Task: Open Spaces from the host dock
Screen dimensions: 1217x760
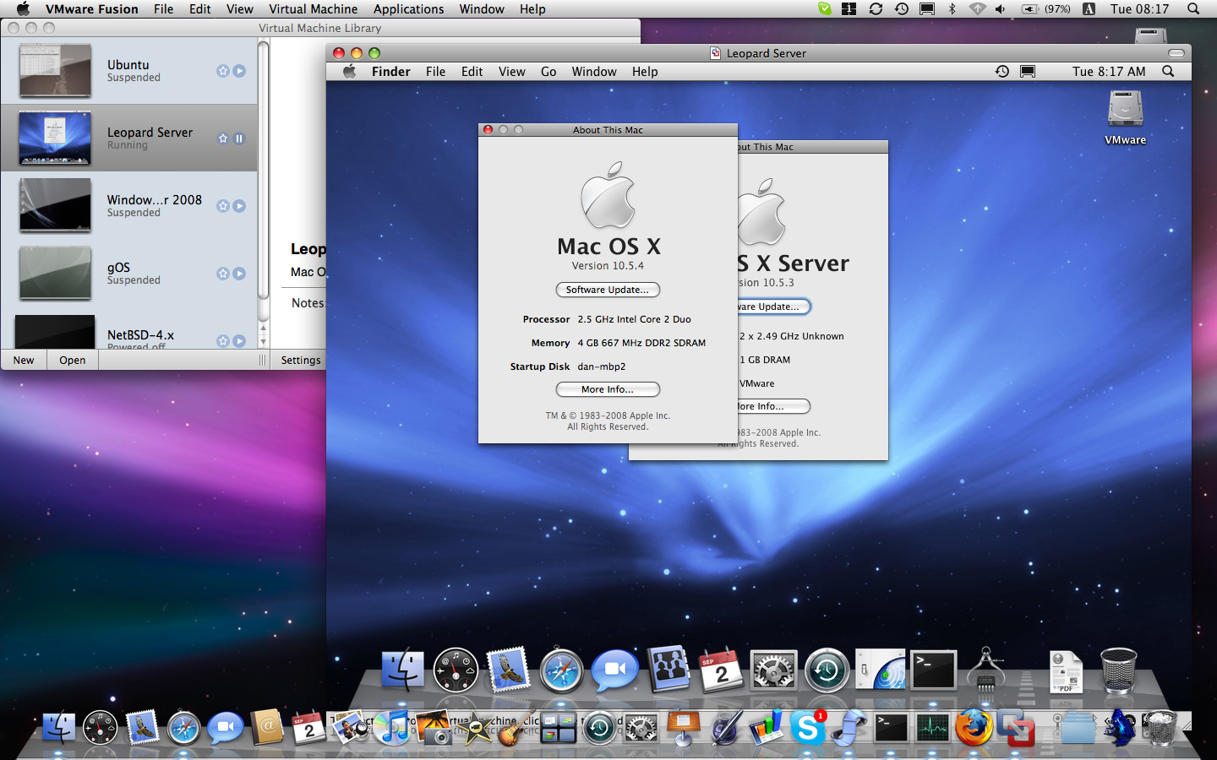Action: click(x=558, y=727)
